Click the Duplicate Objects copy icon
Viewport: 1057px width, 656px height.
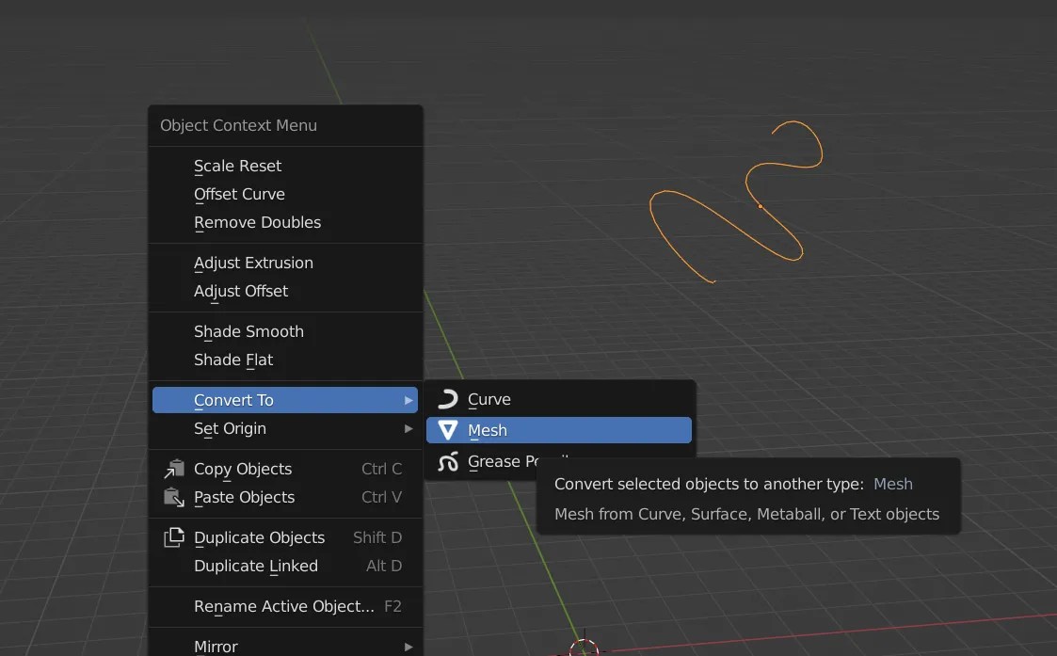[174, 537]
